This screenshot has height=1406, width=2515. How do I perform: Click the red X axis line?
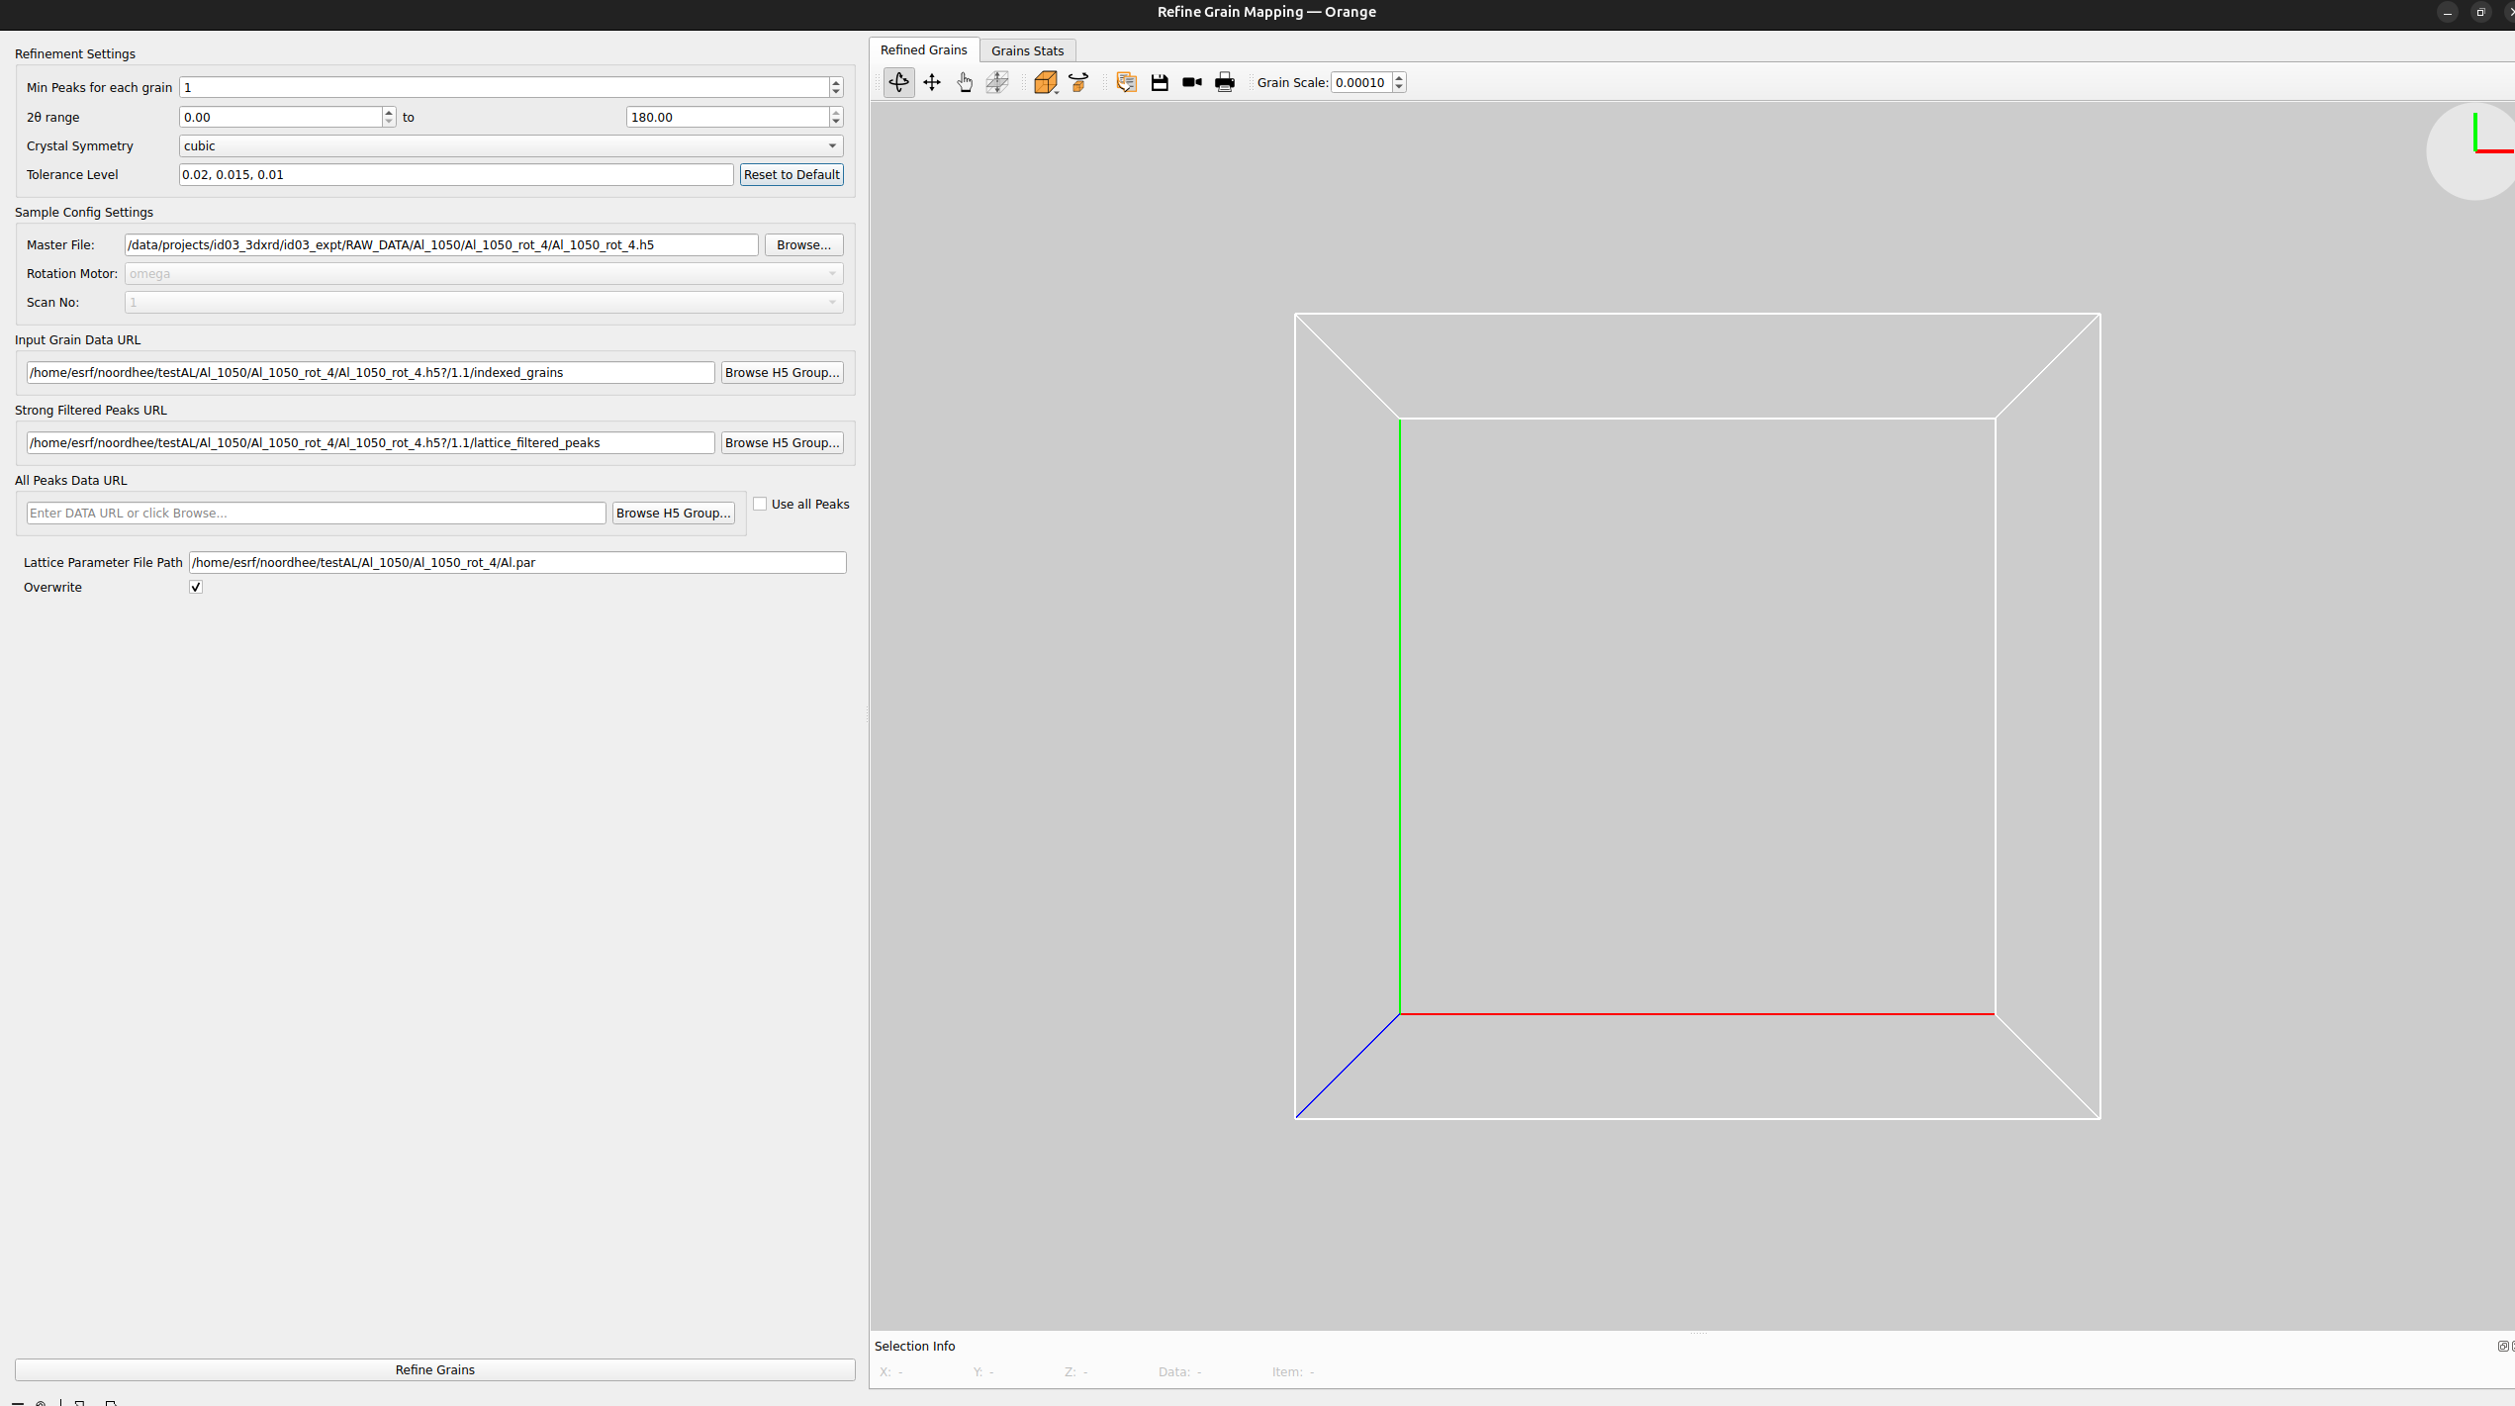(x=1697, y=1014)
